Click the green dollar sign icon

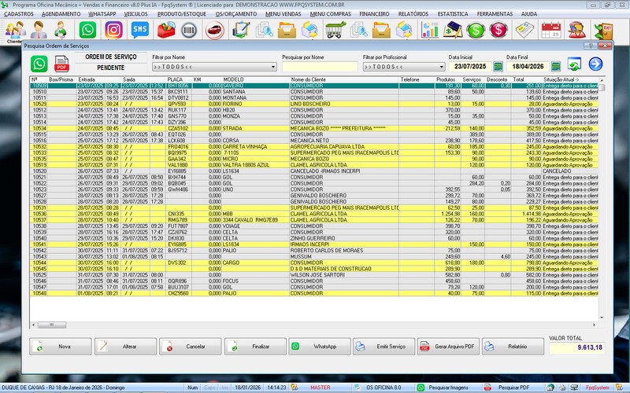[x=475, y=30]
